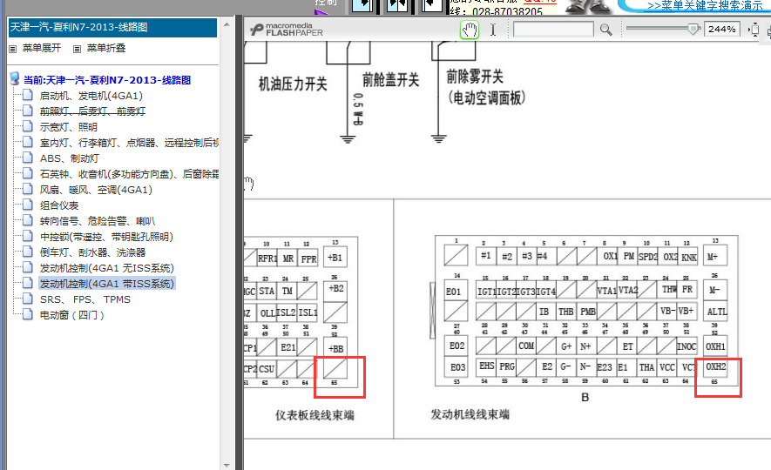The height and width of the screenshot is (470, 771).
Task: Click document icon beside 示宽灯、照明
Action: coord(28,127)
